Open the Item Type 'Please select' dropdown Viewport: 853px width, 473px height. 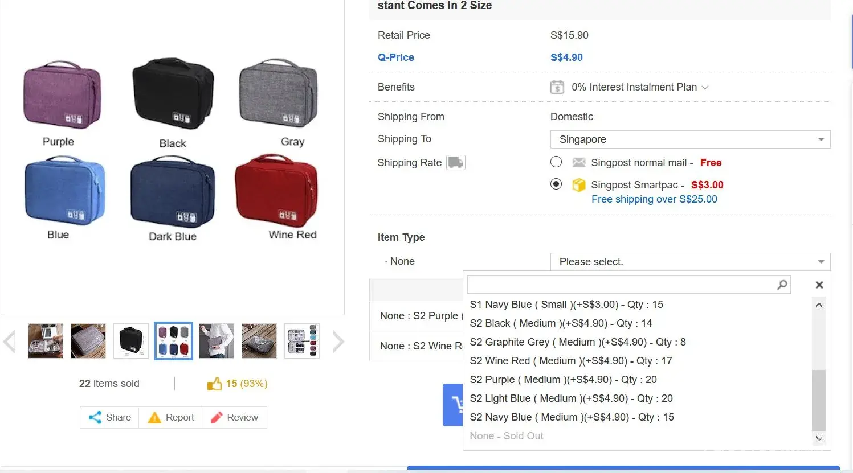(689, 262)
